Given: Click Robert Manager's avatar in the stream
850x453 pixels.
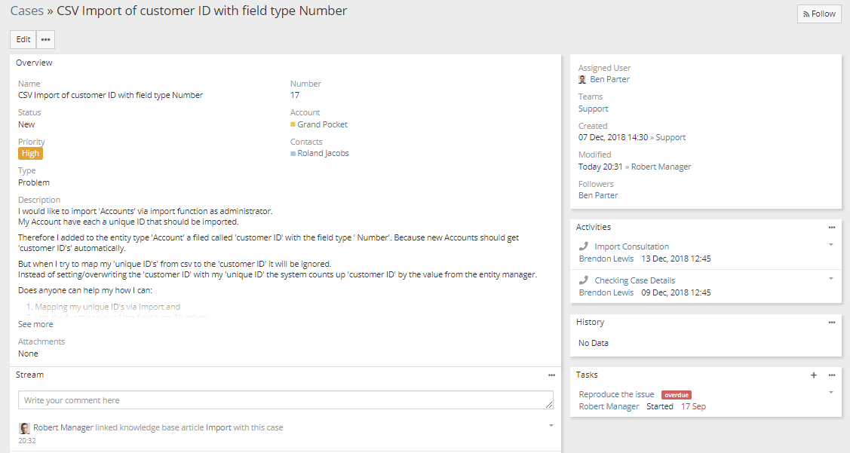Looking at the screenshot, I should coord(24,427).
